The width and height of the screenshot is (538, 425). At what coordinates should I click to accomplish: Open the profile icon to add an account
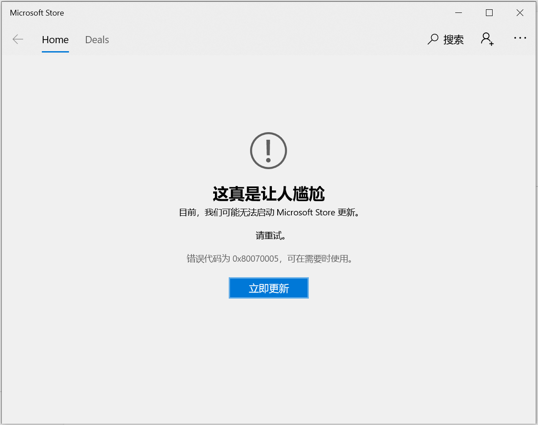pyautogui.click(x=487, y=39)
